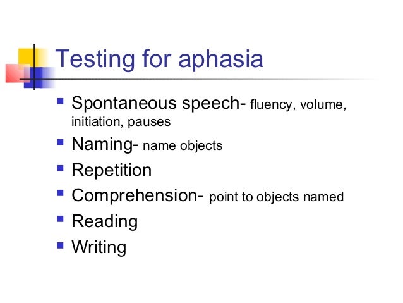Click the bullet marker beside Reading
403x303 pixels.
(60, 219)
